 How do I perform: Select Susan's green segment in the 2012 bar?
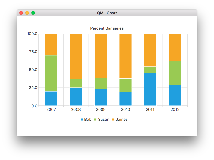175,73
